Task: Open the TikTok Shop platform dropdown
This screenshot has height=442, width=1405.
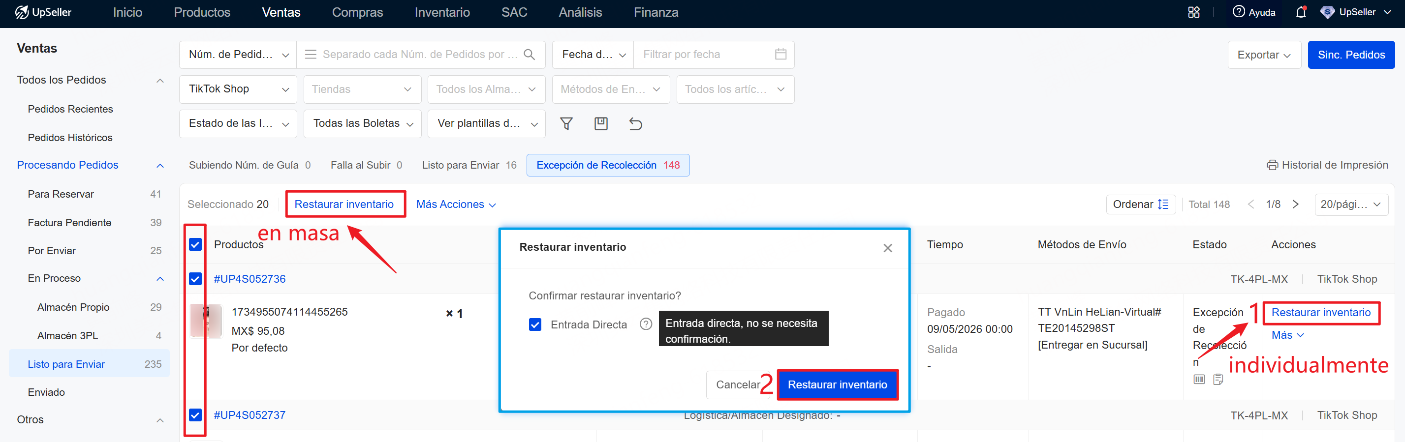Action: coord(238,89)
